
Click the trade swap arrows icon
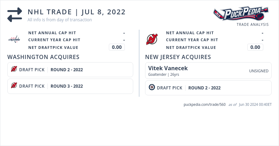coord(15,15)
